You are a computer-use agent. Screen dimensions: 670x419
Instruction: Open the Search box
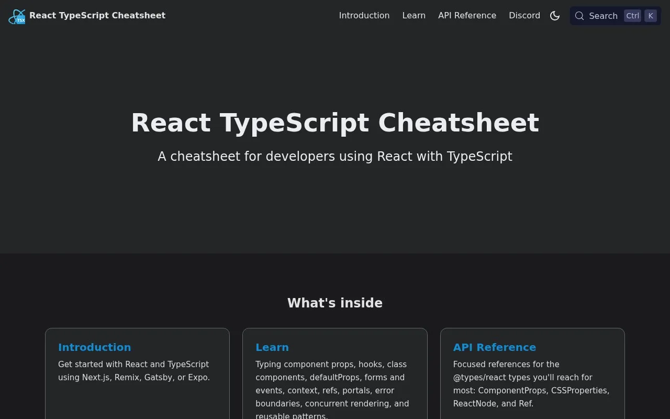pyautogui.click(x=616, y=16)
